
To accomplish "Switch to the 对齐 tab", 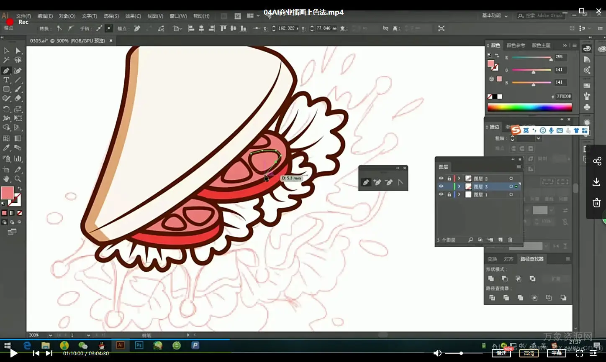I will (508, 259).
